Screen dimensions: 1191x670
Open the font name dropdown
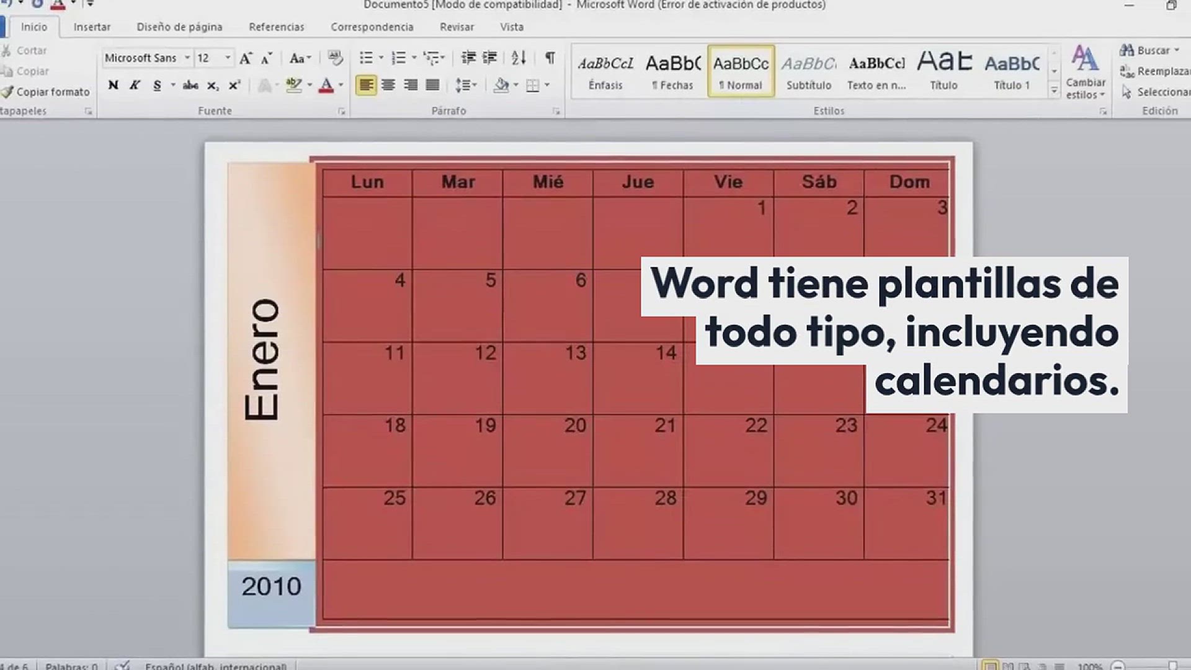187,58
